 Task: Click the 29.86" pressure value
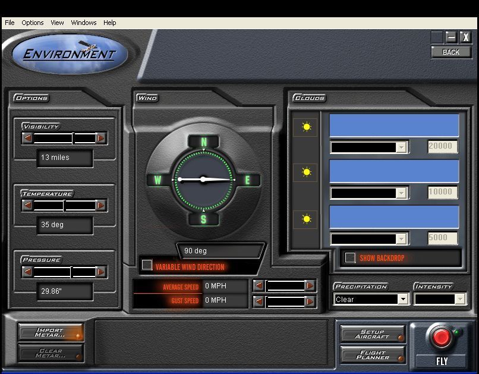coord(65,291)
